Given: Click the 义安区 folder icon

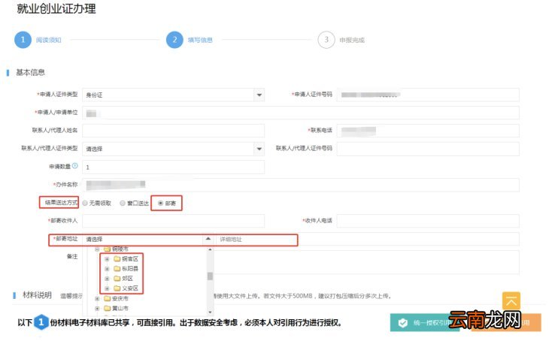Looking at the screenshot, I should (117, 288).
